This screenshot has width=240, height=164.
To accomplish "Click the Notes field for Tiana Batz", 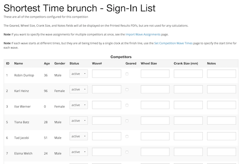I will tap(221, 121).
